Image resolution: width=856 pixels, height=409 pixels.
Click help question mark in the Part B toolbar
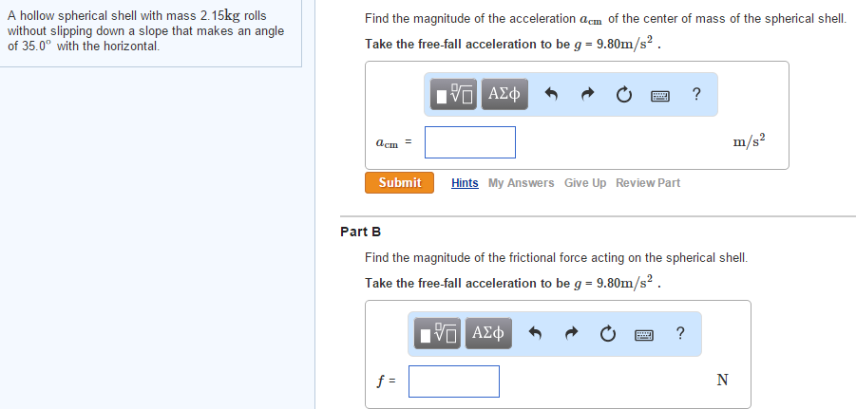pos(679,332)
